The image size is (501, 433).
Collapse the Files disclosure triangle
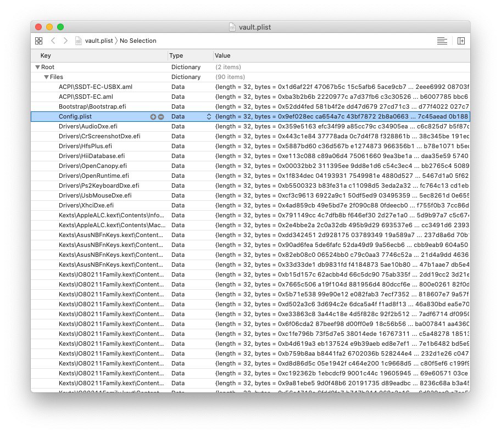coord(46,77)
